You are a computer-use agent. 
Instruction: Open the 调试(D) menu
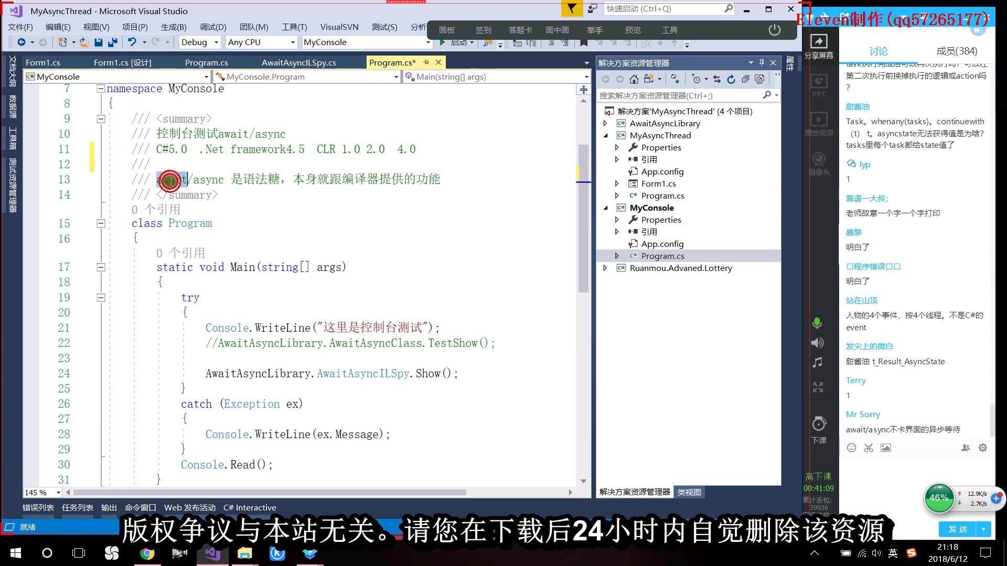click(212, 27)
